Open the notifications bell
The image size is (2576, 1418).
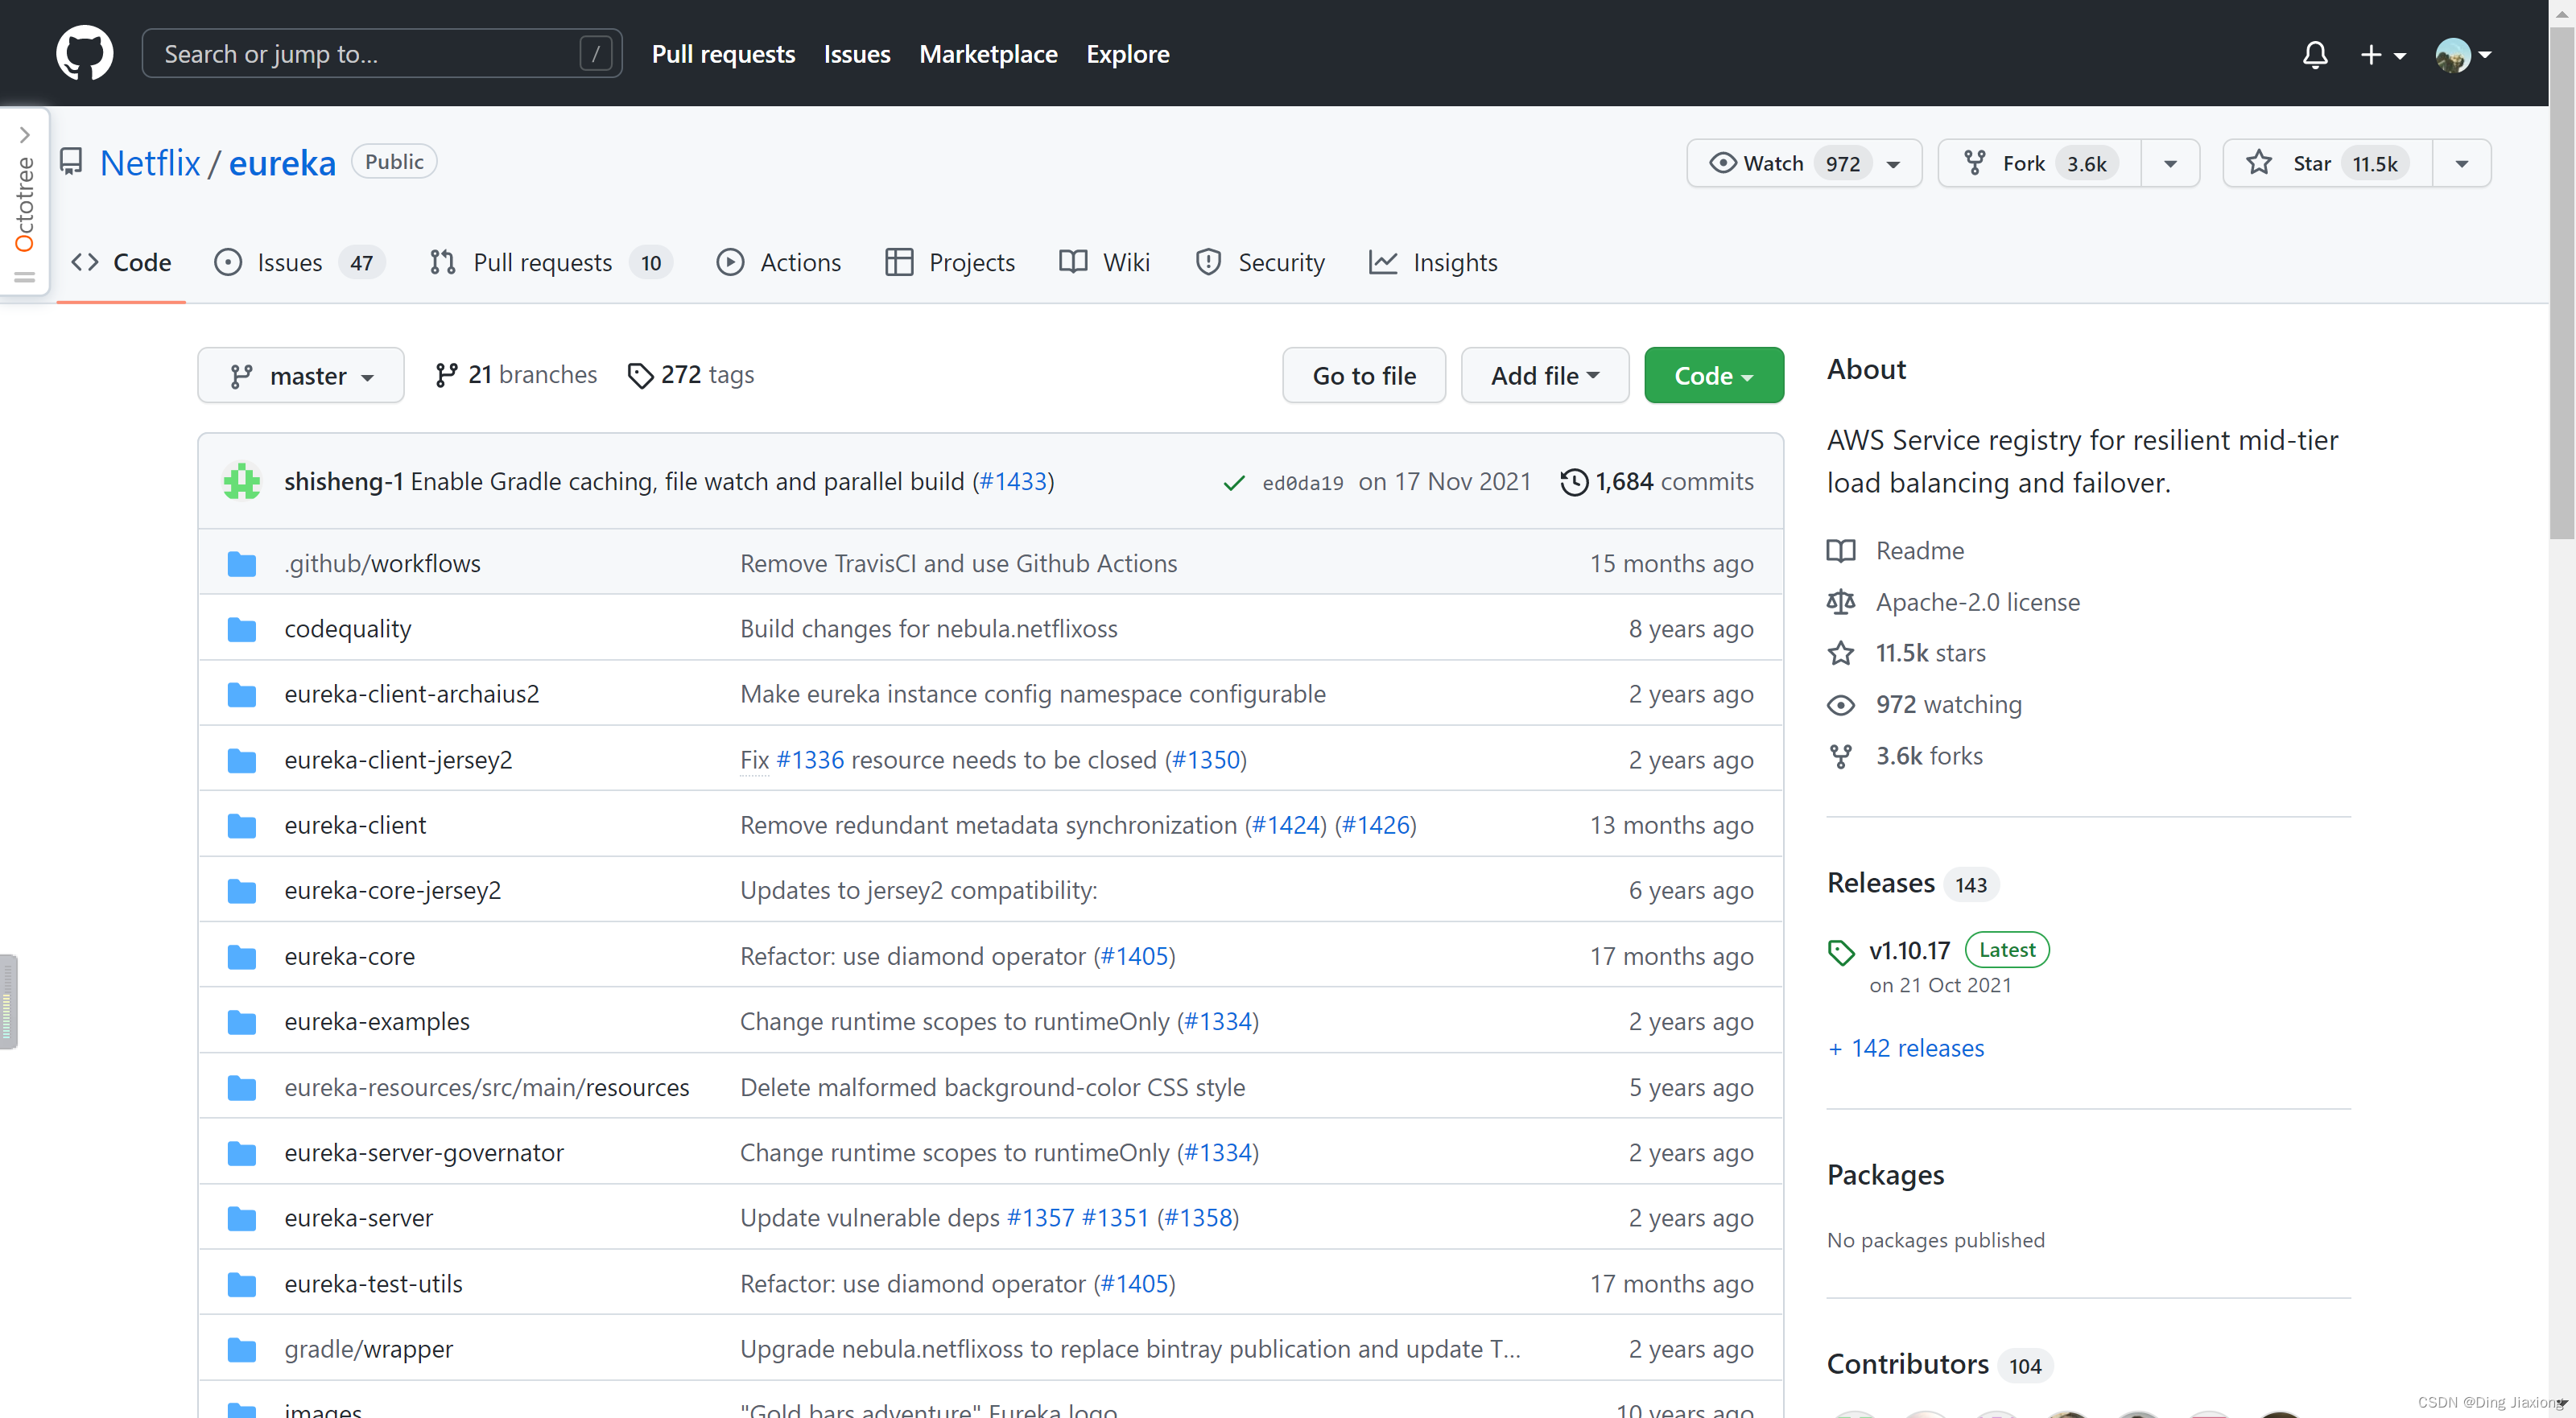click(x=2315, y=54)
